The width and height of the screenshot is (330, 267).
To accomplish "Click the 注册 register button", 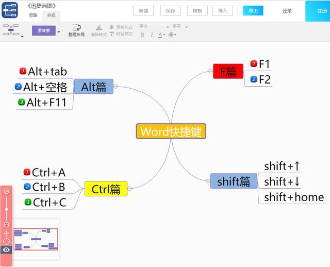I will pyautogui.click(x=318, y=11).
